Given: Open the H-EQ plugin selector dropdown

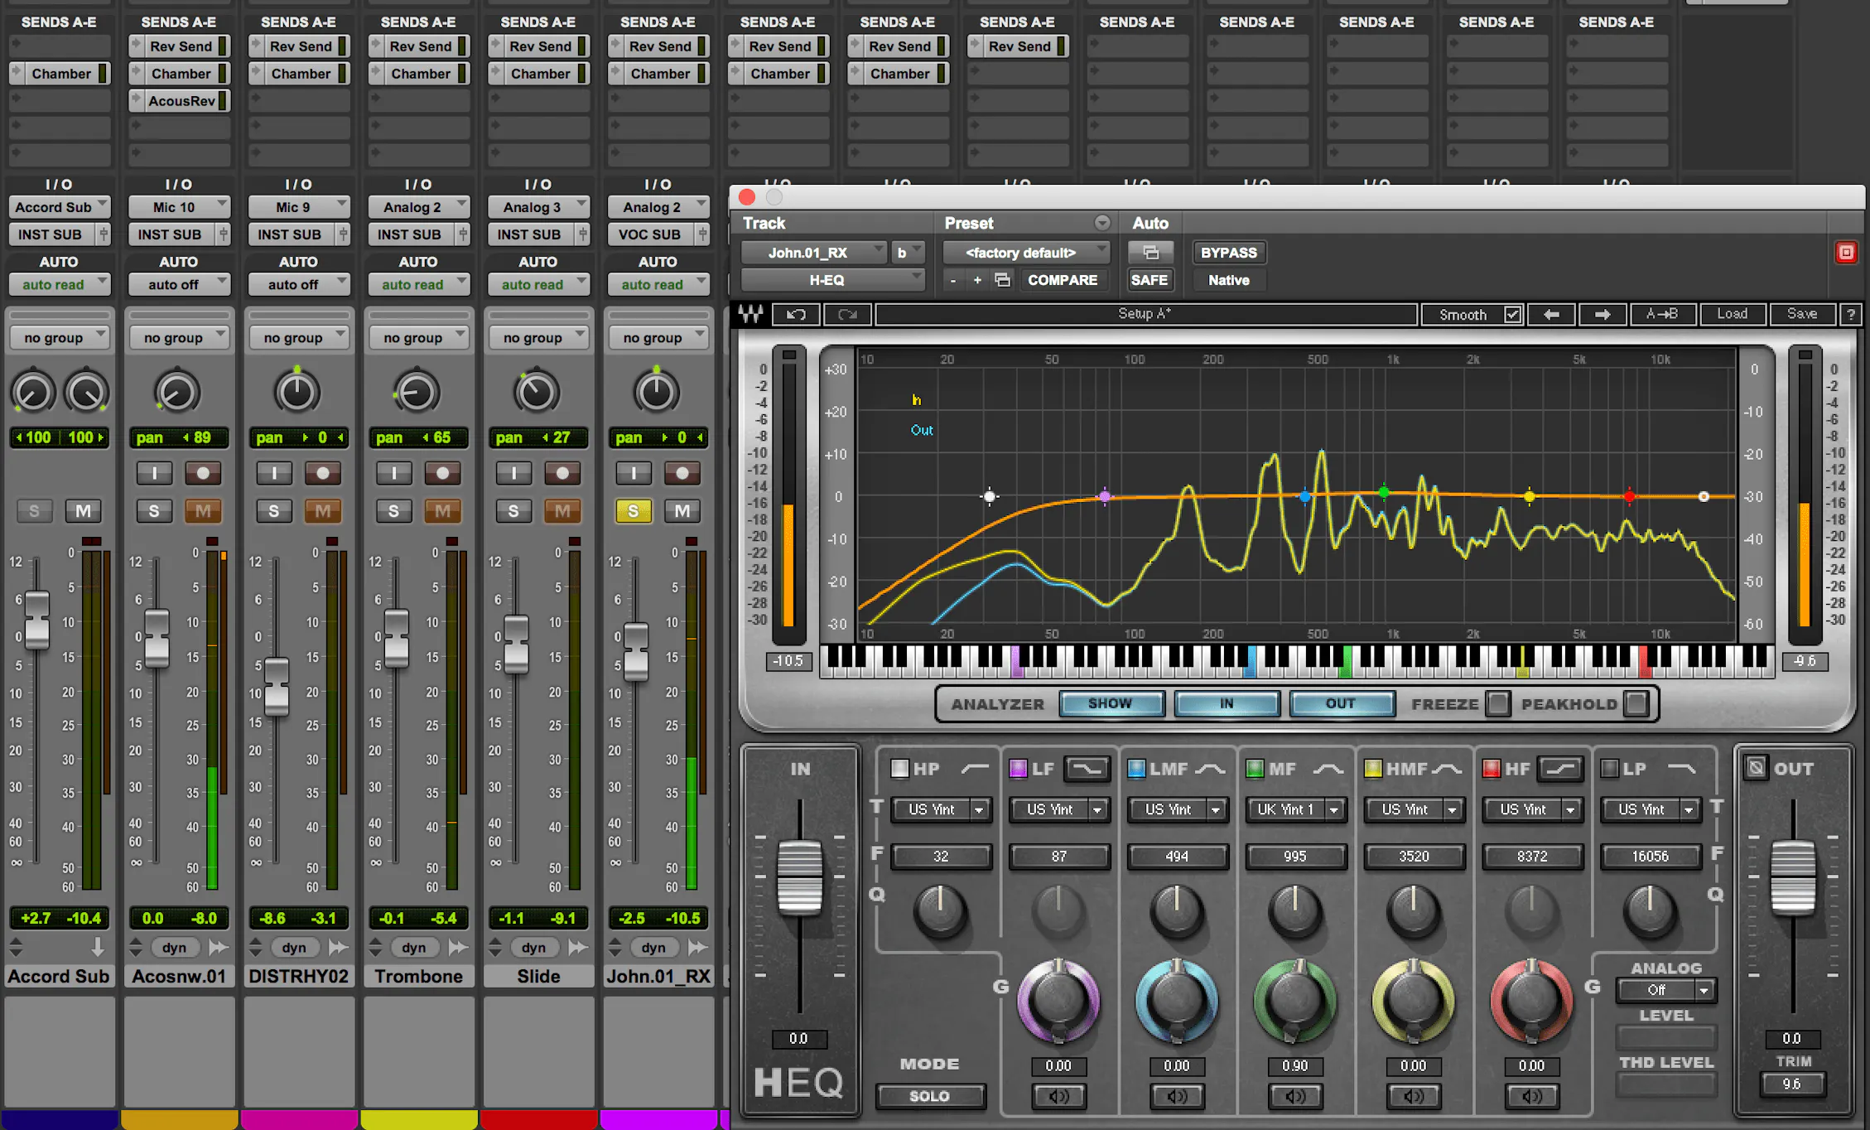Looking at the screenshot, I should pos(832,280).
